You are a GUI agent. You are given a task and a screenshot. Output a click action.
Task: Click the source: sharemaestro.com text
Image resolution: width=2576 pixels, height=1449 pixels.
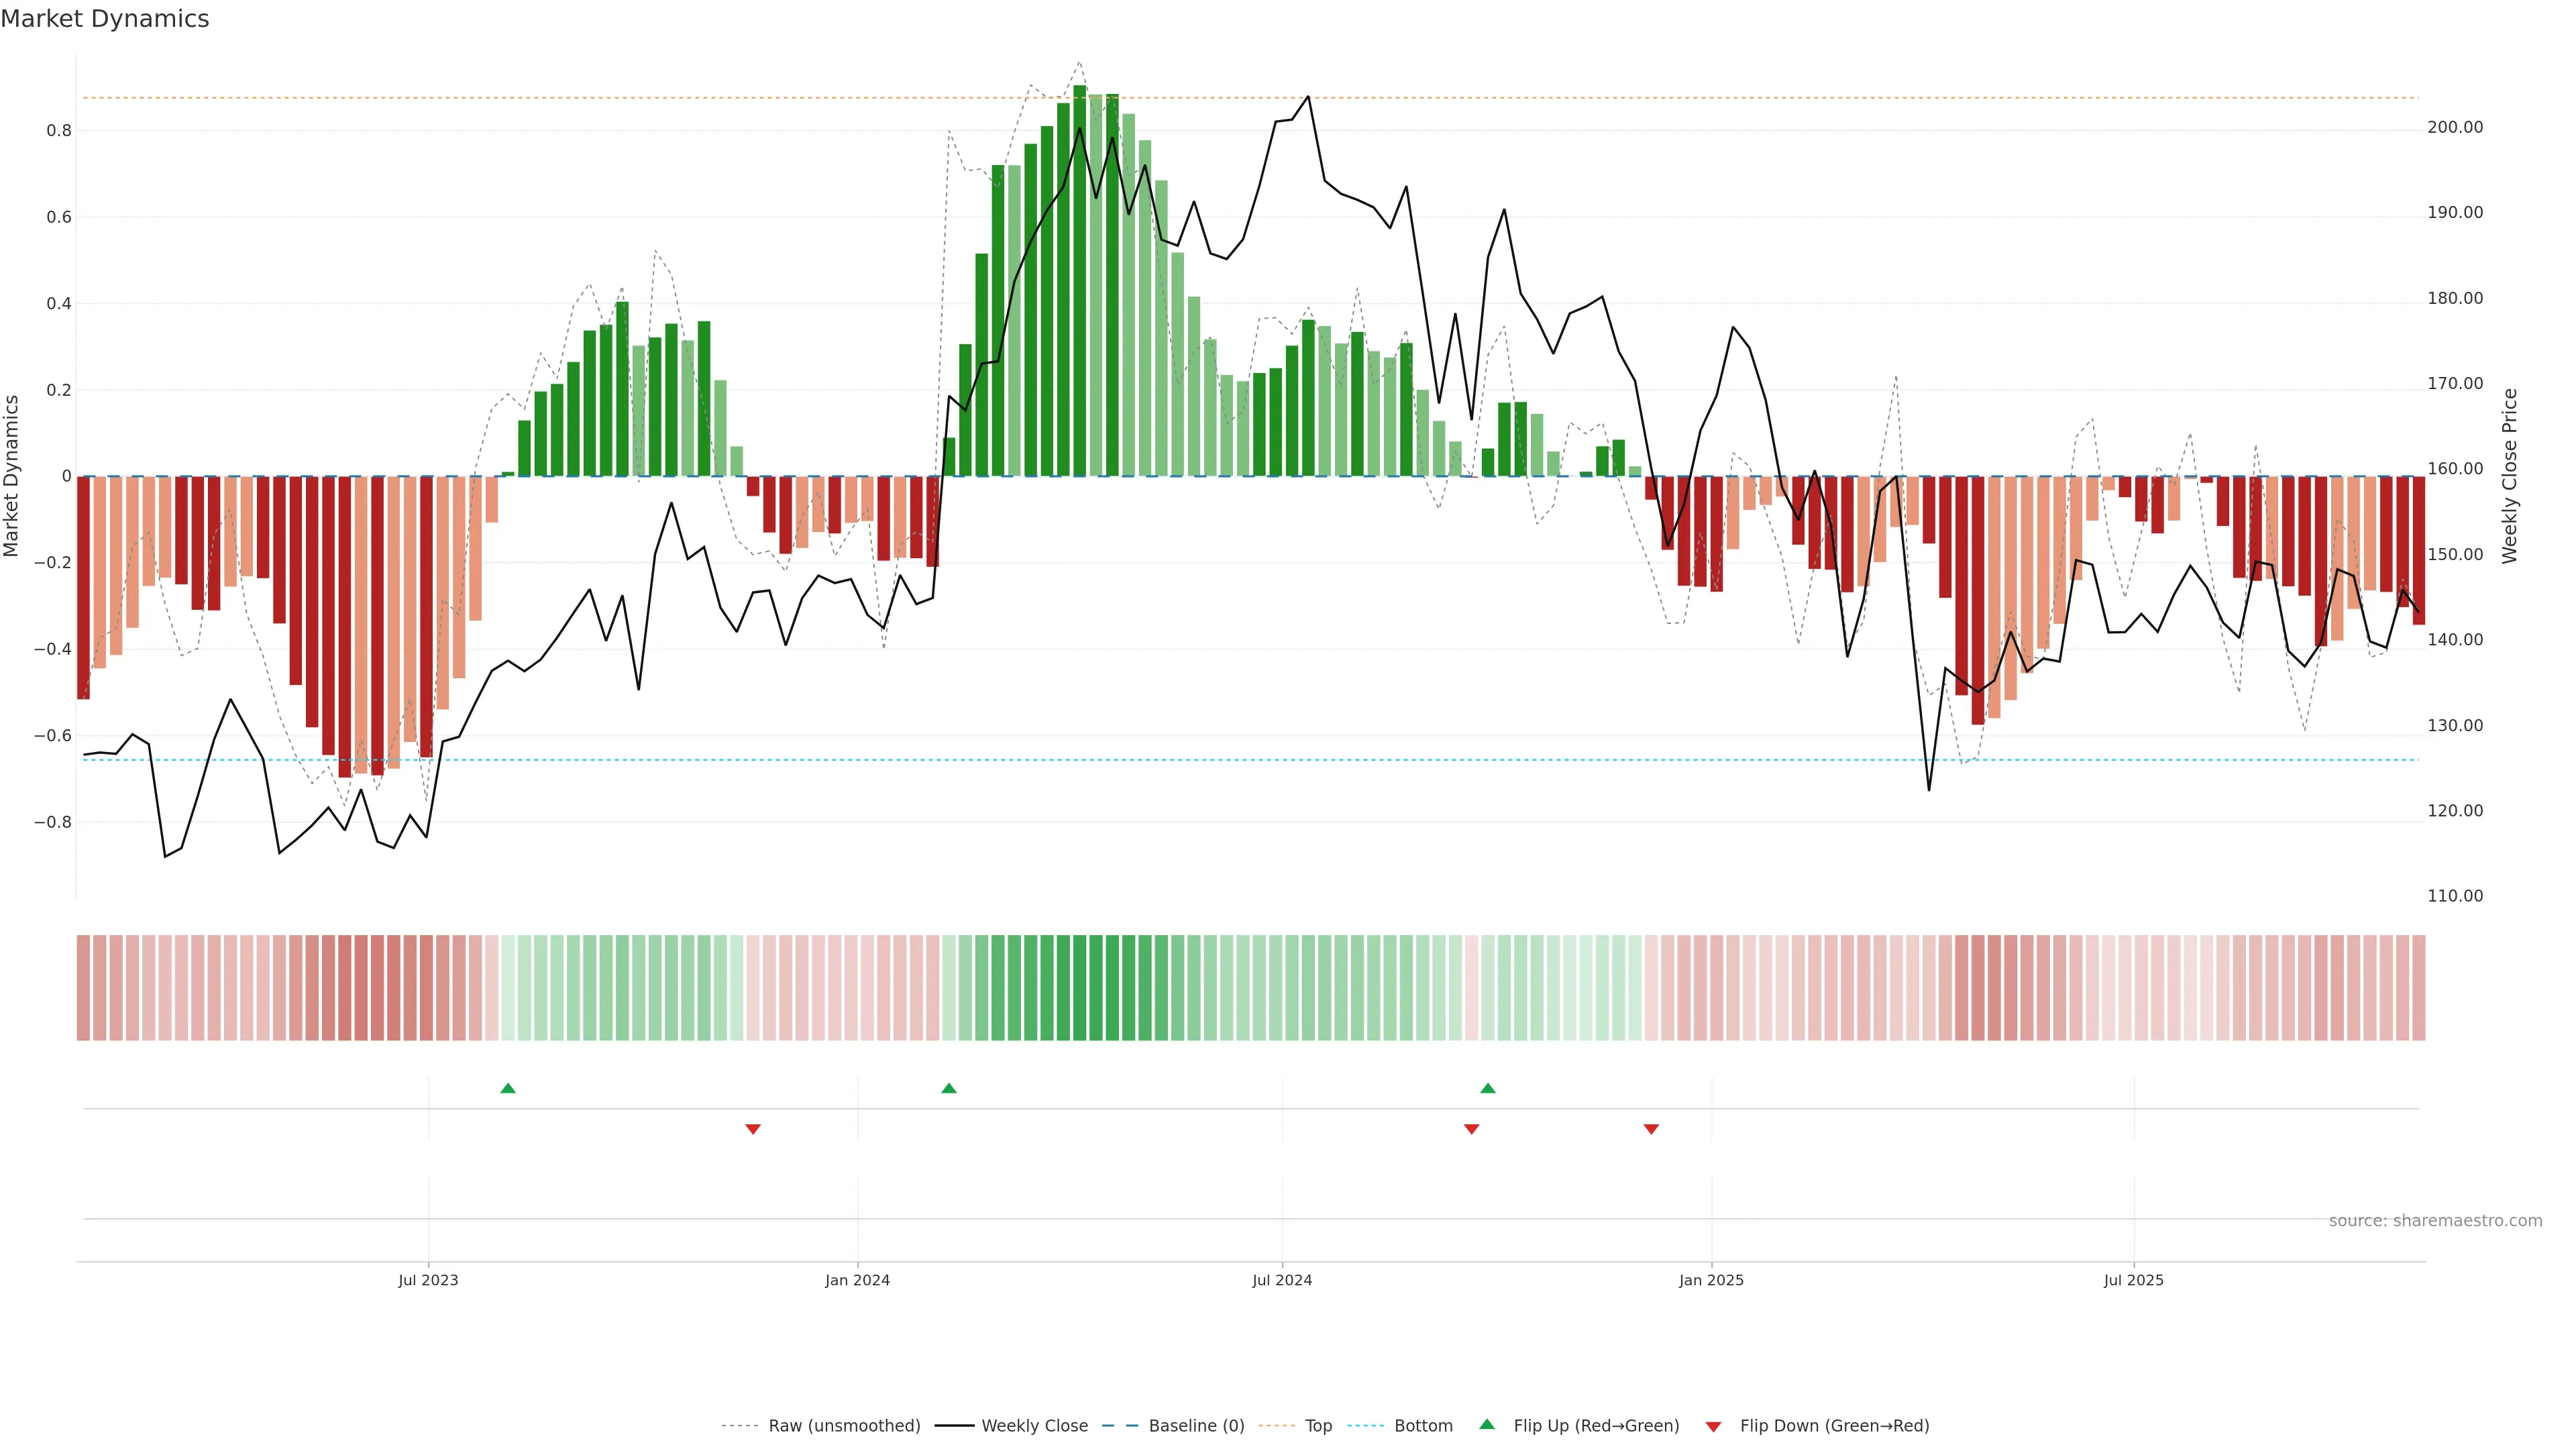click(x=2435, y=1221)
